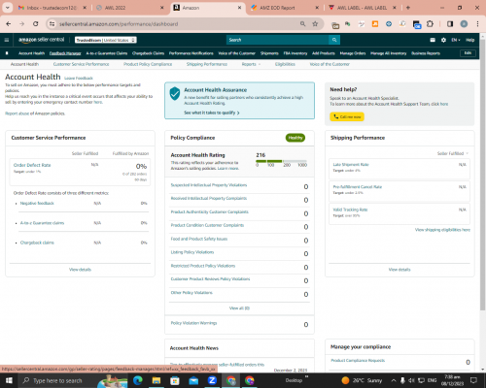Click the Leave Feedback link by Account Health
The height and width of the screenshot is (388, 486).
(79, 78)
